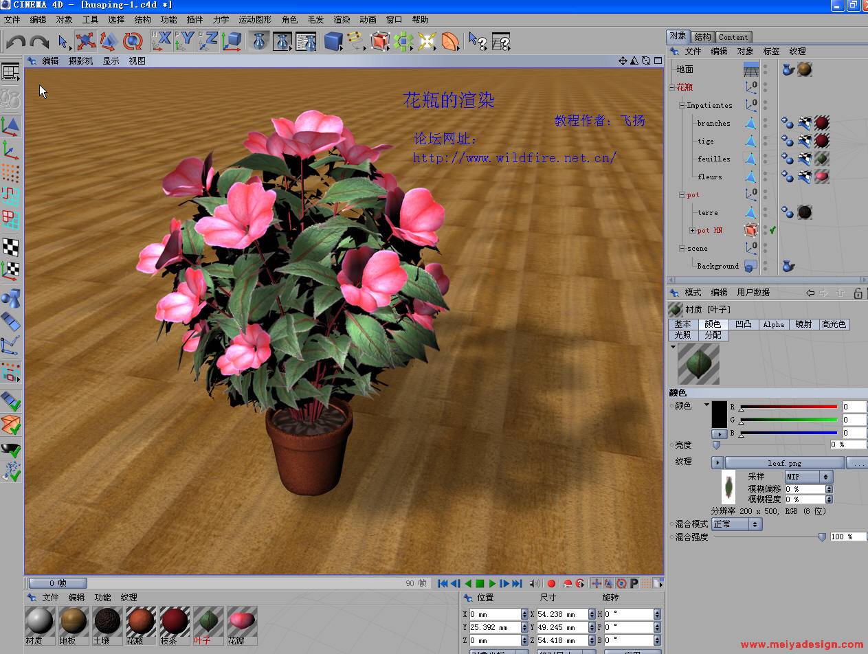Screen dimensions: 868x654
Task: Select the 叶子 material thumbnail
Action: 208,621
